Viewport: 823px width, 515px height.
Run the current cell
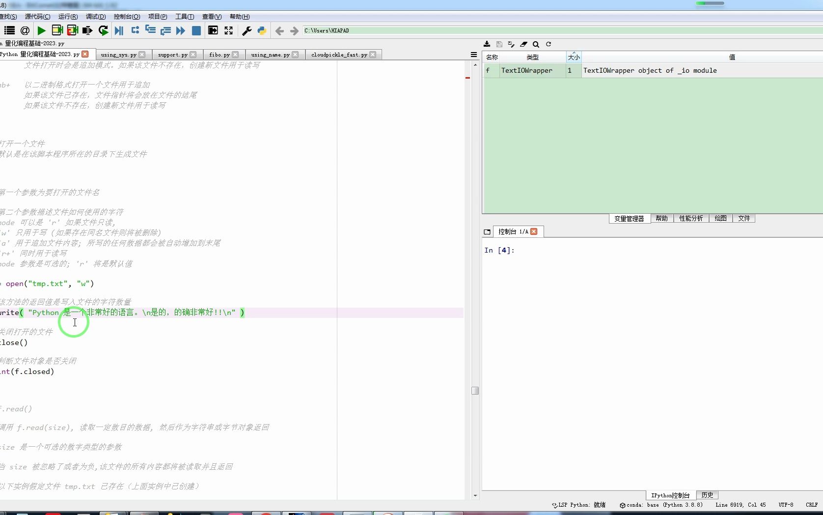[x=57, y=30]
